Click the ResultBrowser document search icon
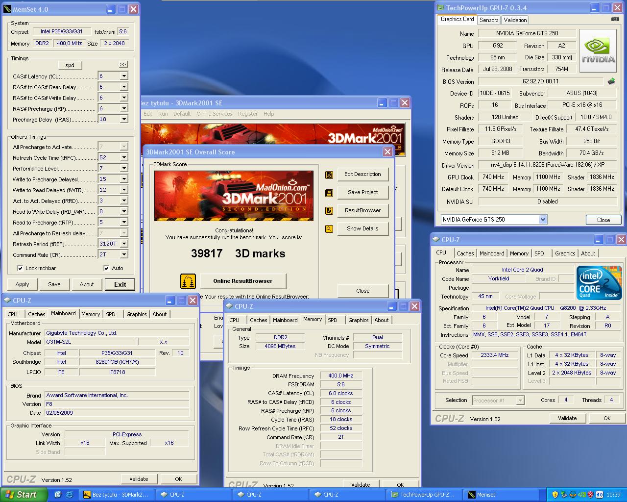This screenshot has height=502, width=627. click(x=329, y=211)
